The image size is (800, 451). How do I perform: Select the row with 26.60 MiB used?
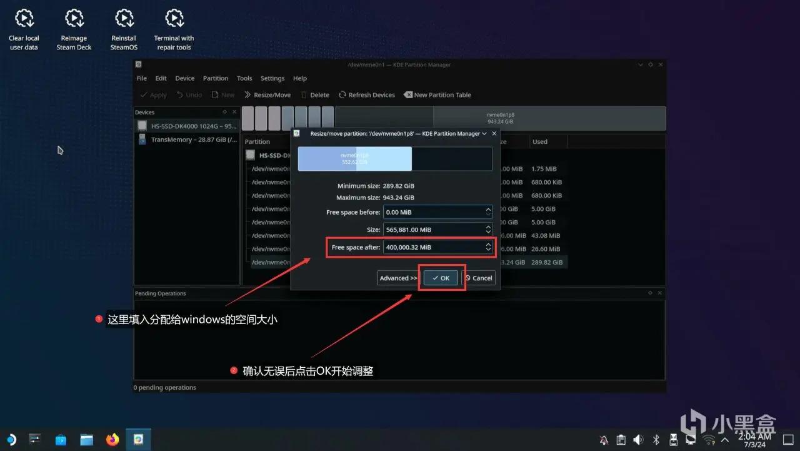pyautogui.click(x=405, y=249)
